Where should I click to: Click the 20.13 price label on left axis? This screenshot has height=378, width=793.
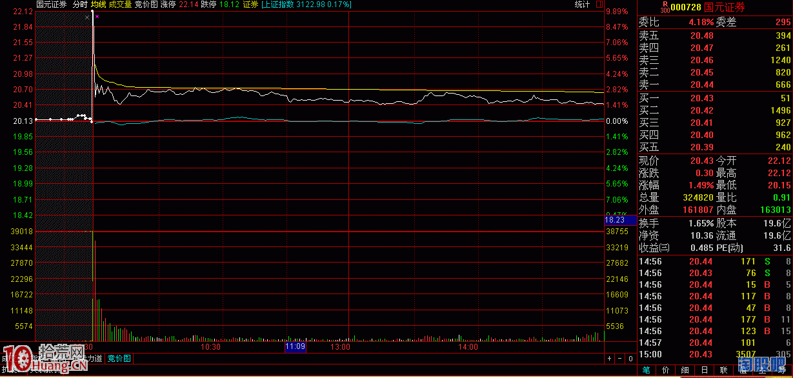(x=23, y=121)
